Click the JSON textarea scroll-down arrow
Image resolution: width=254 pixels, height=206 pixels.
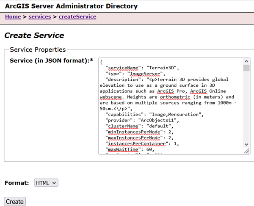(x=246, y=144)
